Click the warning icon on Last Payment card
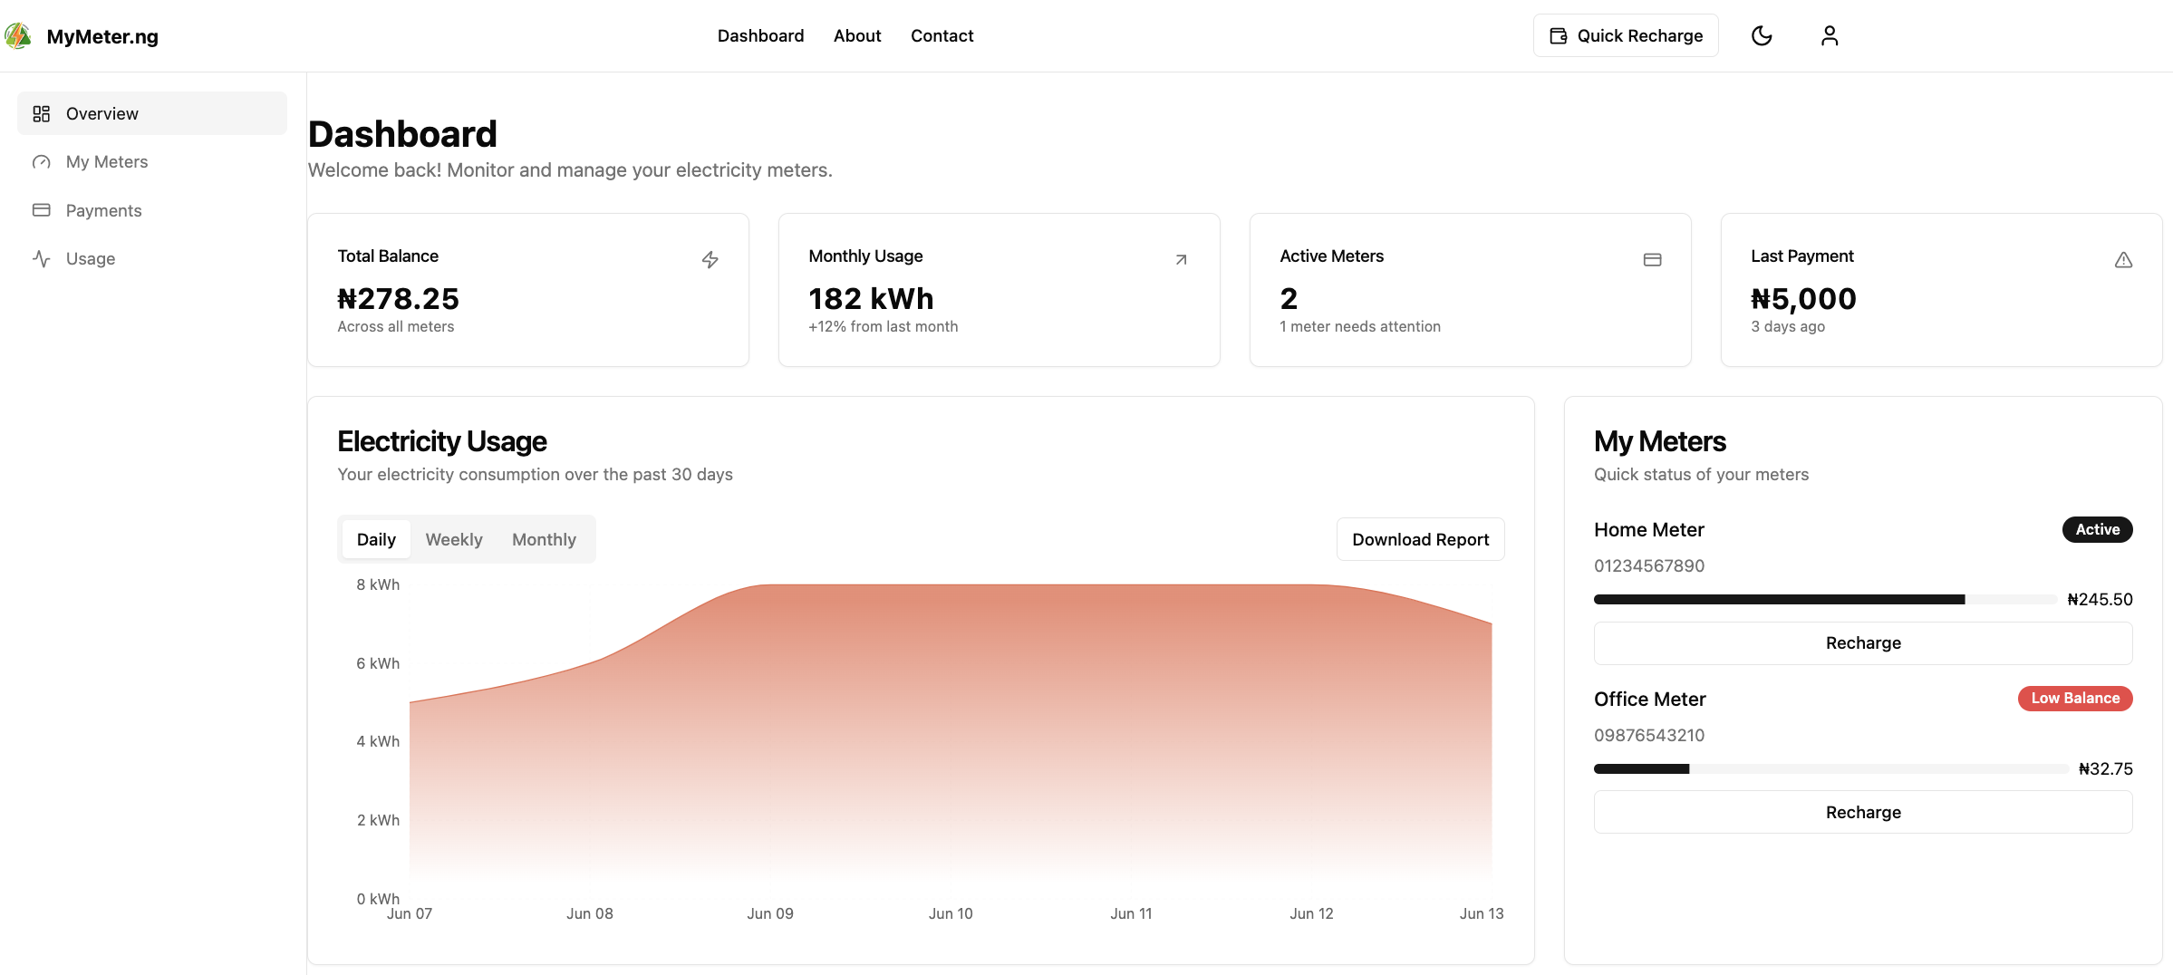Screen dimensions: 2173x975 [2124, 260]
